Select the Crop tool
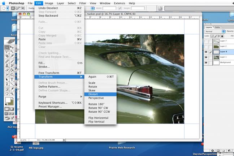This screenshot has width=234, height=156. coord(7,56)
